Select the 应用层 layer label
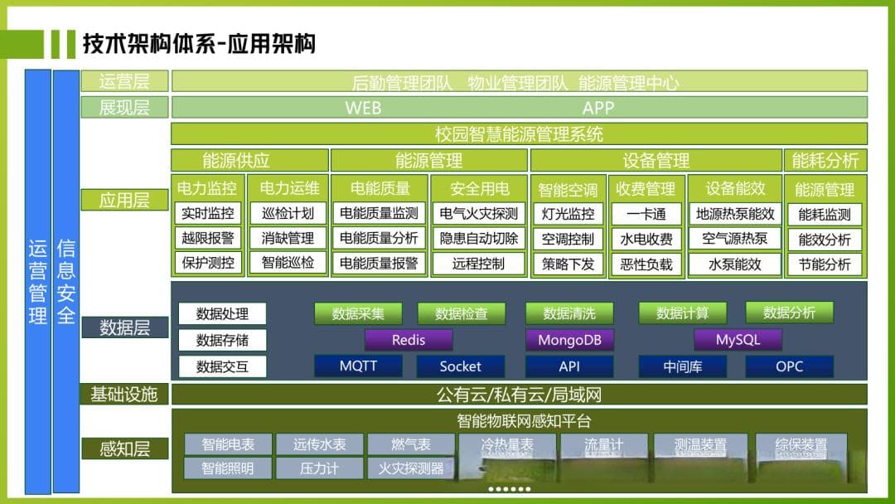The width and height of the screenshot is (895, 504). (x=124, y=201)
